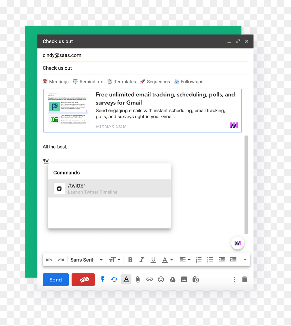291x326 pixels.
Task: Toggle the formatting options toolbar
Action: (126, 279)
